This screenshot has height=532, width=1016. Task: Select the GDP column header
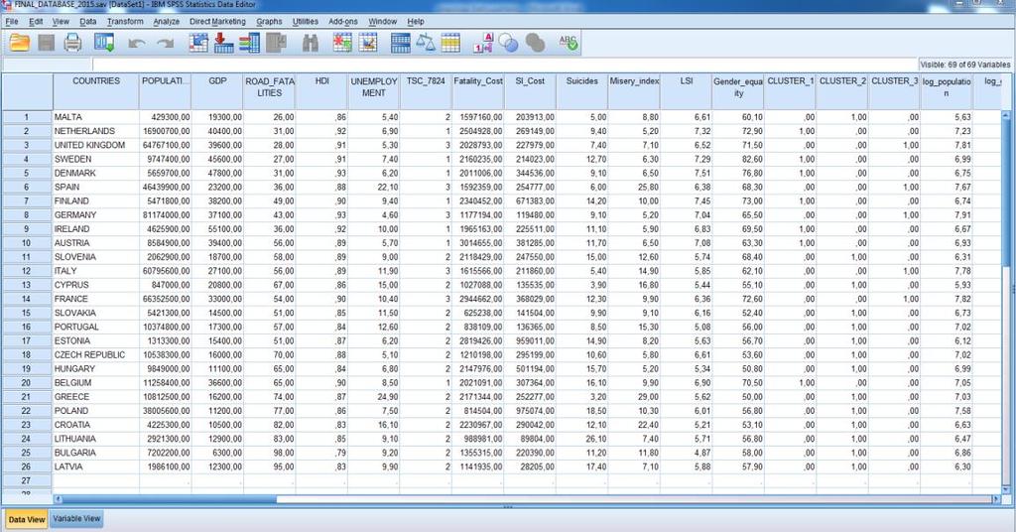(217, 91)
